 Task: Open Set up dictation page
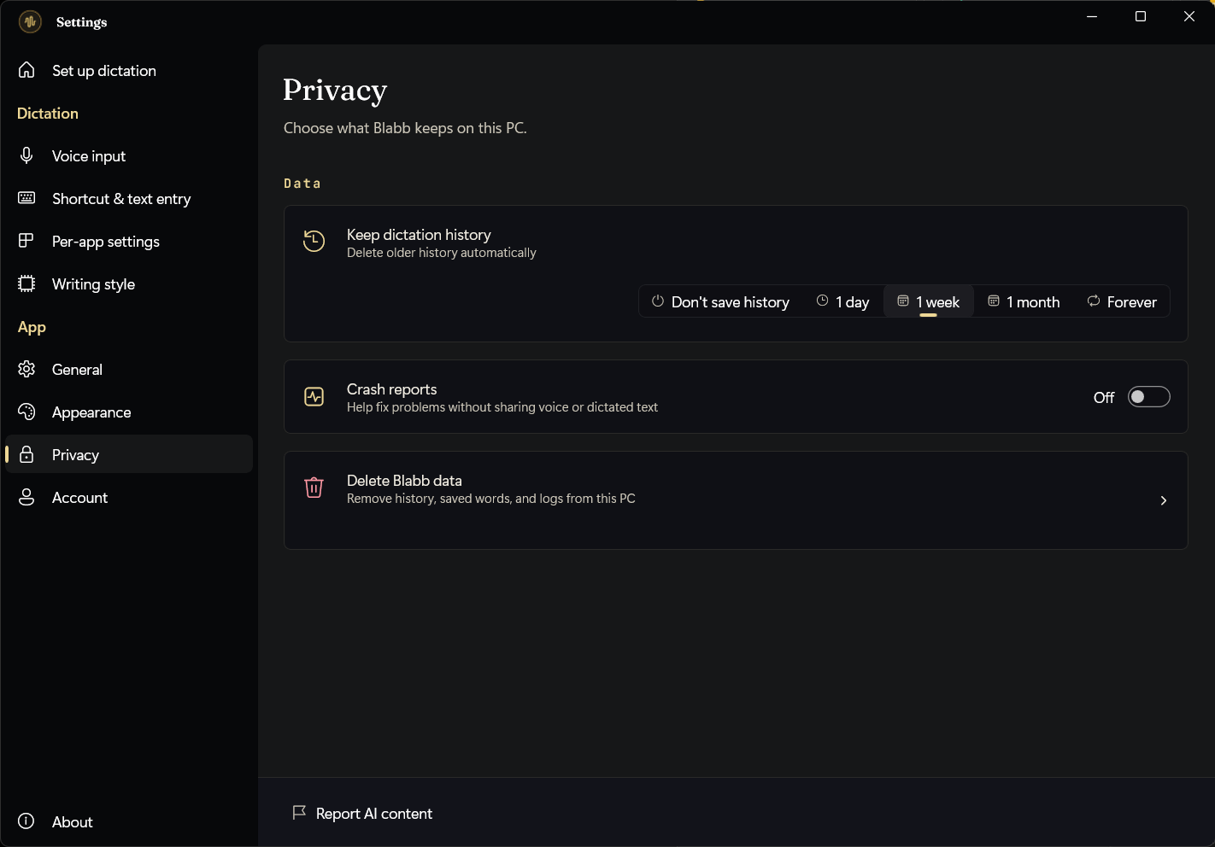(129, 70)
